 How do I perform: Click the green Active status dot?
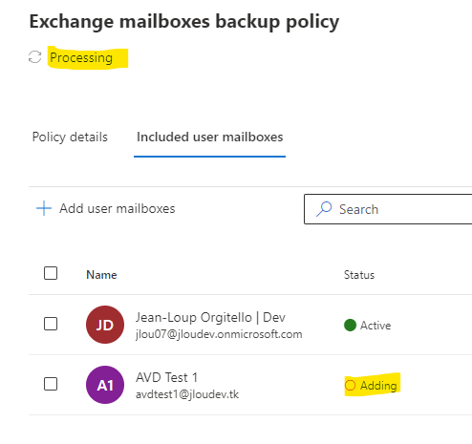click(x=350, y=325)
